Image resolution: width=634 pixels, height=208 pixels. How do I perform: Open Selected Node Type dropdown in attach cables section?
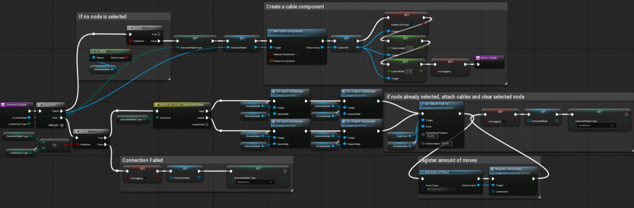pos(597,125)
